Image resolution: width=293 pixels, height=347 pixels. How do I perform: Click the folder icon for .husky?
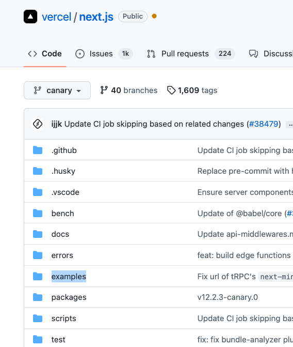point(38,171)
